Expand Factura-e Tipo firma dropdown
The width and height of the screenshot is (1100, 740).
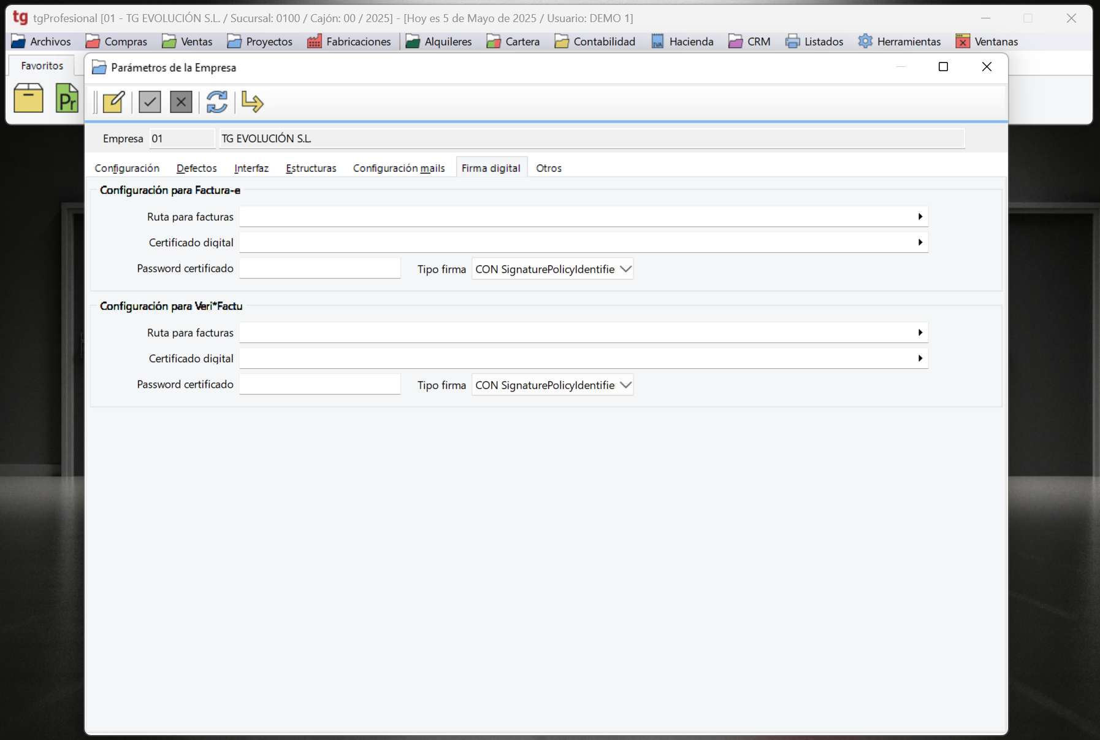625,269
